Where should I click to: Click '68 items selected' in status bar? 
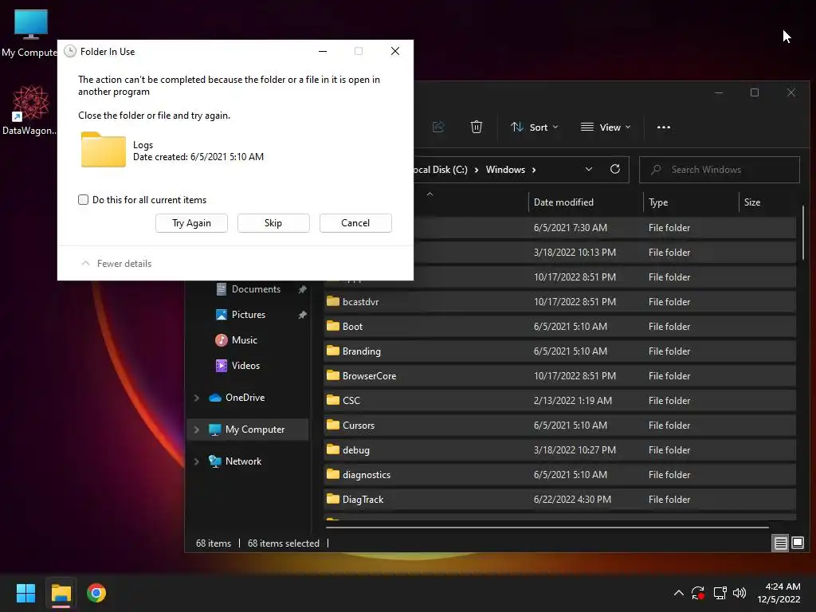tap(284, 543)
